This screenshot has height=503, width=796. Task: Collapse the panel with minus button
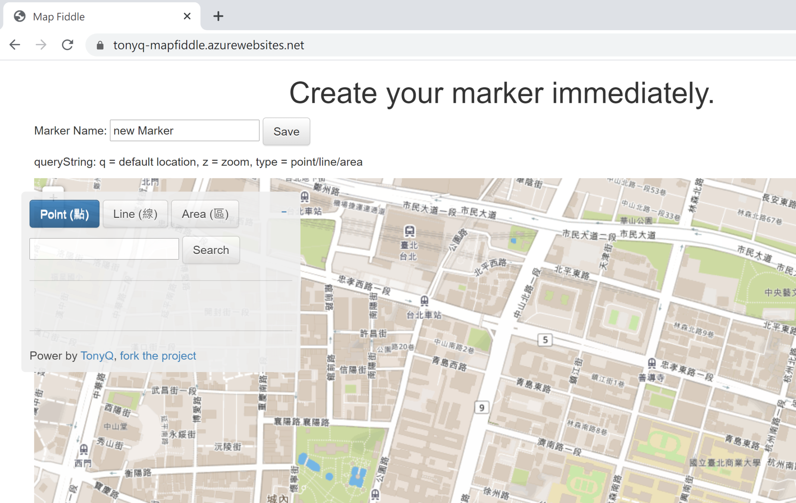[284, 212]
